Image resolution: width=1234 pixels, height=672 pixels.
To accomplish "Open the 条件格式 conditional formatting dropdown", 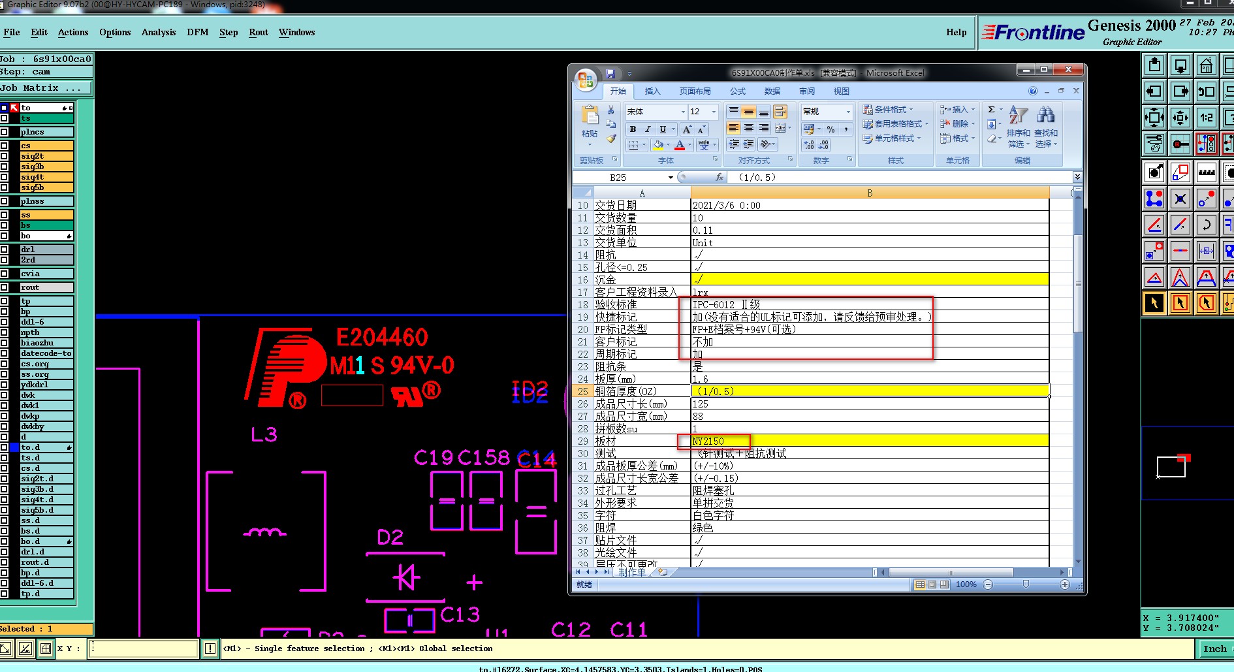I will coord(889,110).
